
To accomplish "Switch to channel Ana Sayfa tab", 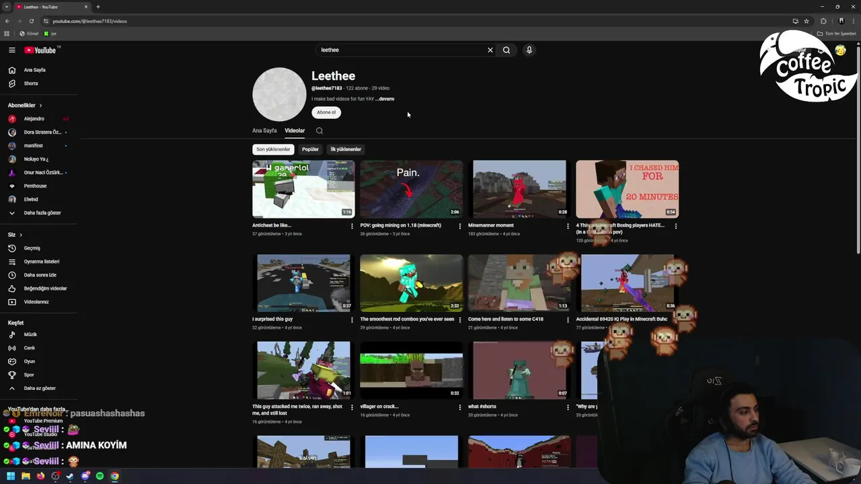I will click(x=264, y=130).
